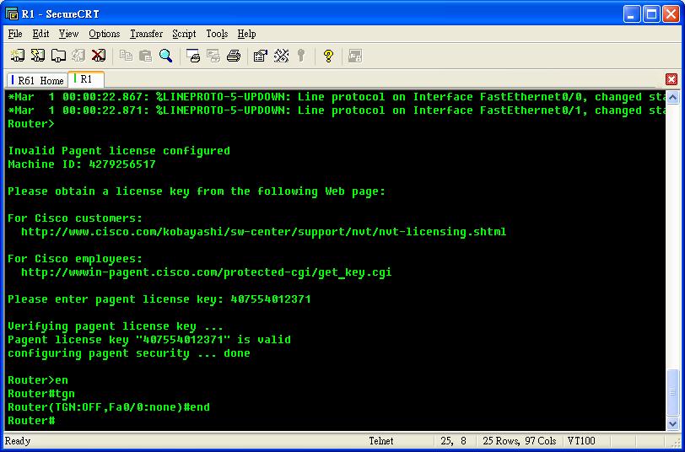The height and width of the screenshot is (452, 685).
Task: Select the R1 session tab
Action: click(x=86, y=79)
